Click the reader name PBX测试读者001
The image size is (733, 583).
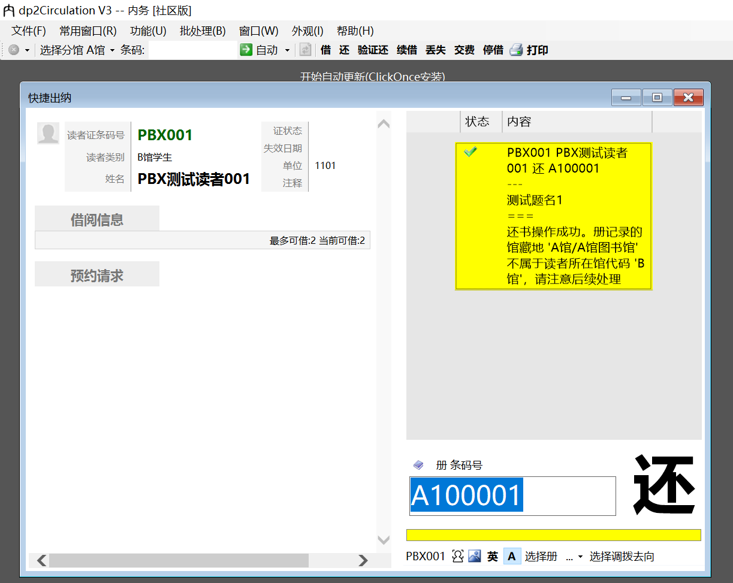(x=194, y=179)
